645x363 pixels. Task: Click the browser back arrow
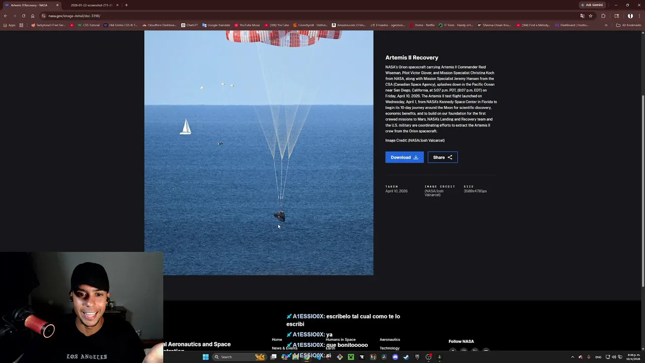pos(6,16)
